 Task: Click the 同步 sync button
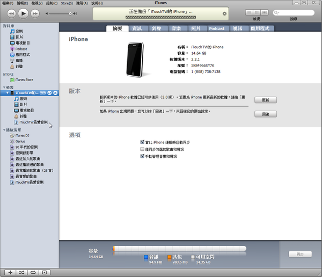tap(300, 254)
